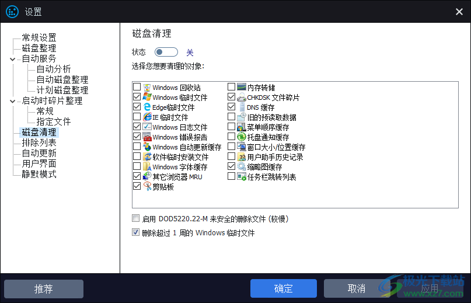This screenshot has width=471, height=303.
Task: Click the 软件临时安装文件 icon
Action: coord(147,156)
